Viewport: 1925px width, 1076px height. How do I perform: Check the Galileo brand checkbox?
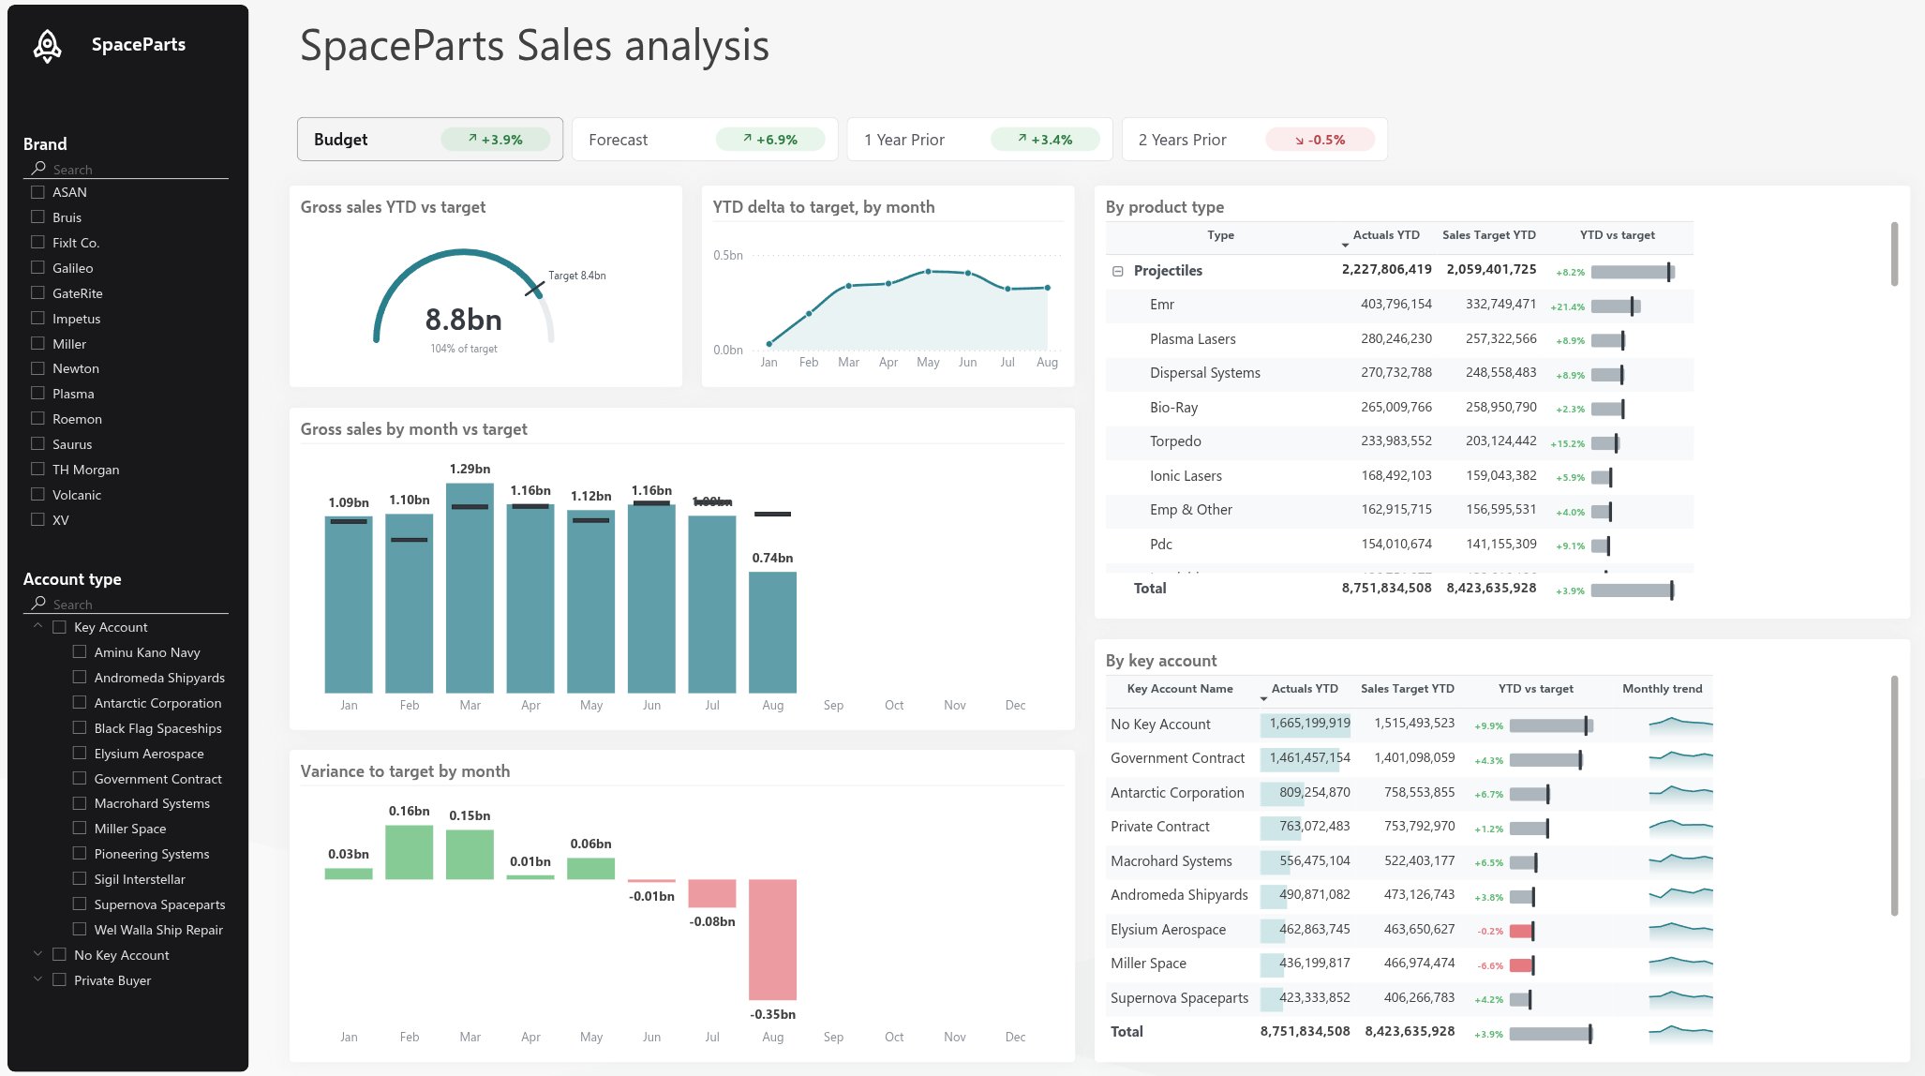[37, 267]
